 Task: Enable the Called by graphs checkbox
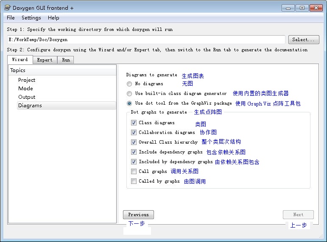[134, 181]
